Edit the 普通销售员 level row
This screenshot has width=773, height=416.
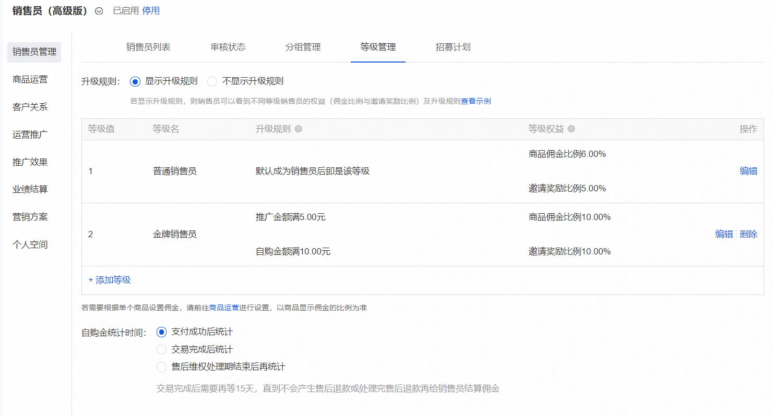[748, 171]
